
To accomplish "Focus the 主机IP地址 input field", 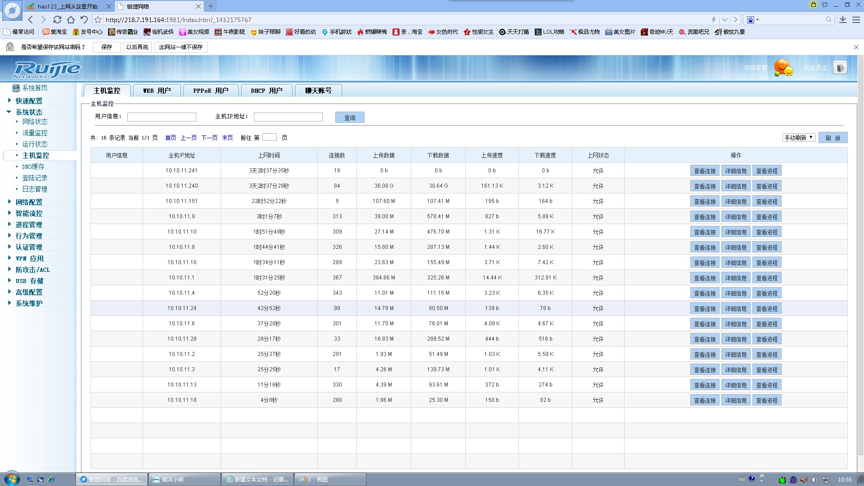I will coord(288,117).
